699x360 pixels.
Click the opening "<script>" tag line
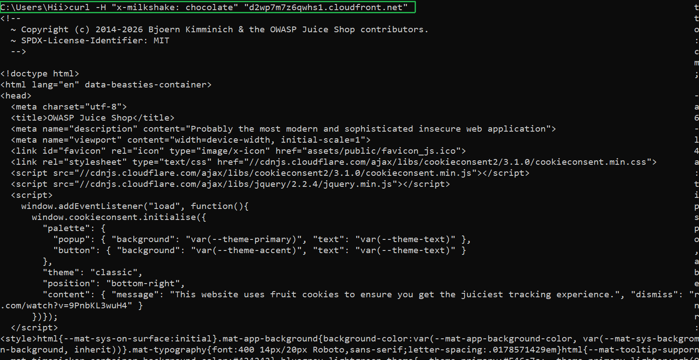click(x=32, y=195)
